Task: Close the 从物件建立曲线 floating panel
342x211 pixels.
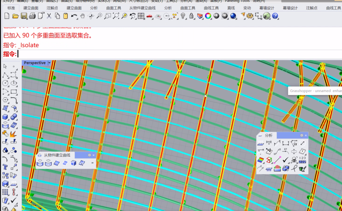Action: pyautogui.click(x=93, y=155)
